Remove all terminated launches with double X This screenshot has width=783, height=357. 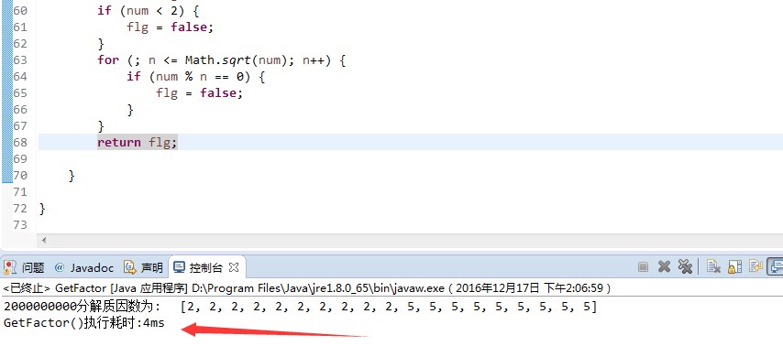685,267
